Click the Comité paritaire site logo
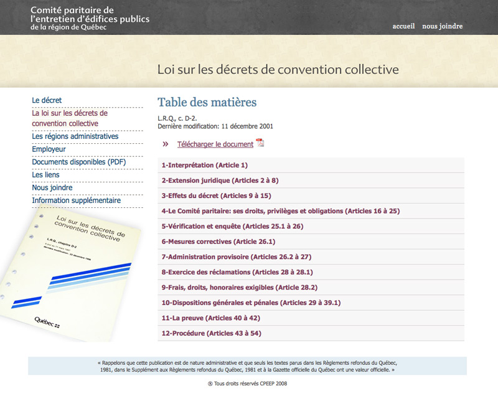The width and height of the screenshot is (498, 414). (90, 19)
